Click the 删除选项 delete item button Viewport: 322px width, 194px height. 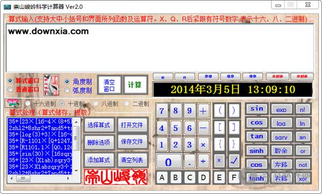(x=99, y=142)
